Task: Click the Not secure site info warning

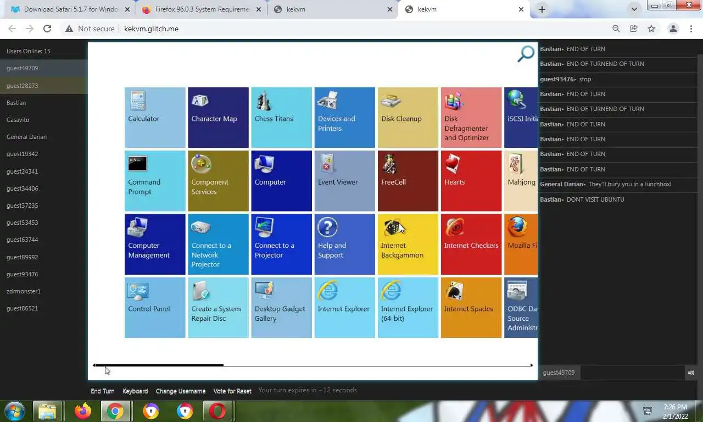Action: pyautogui.click(x=90, y=29)
